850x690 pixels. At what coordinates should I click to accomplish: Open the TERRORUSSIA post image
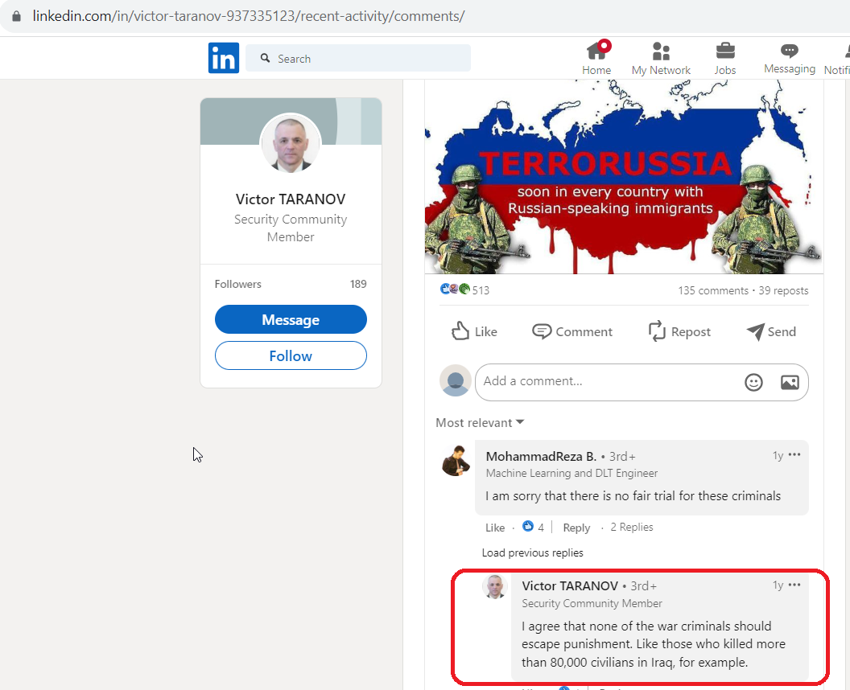tap(624, 177)
